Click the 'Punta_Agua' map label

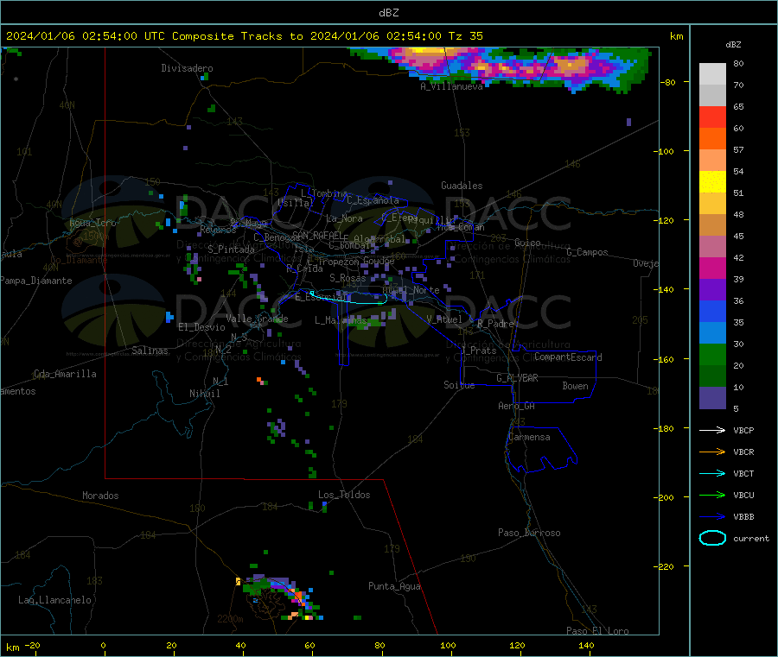click(394, 586)
